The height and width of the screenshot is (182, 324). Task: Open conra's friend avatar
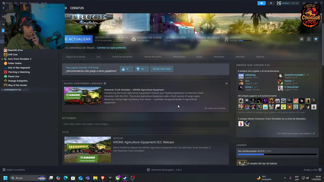pyautogui.click(x=241, y=88)
